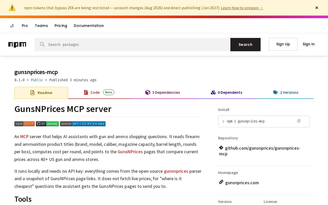Switch to the Code Beta tab
Screen dimensions: 328x205
coord(99,93)
